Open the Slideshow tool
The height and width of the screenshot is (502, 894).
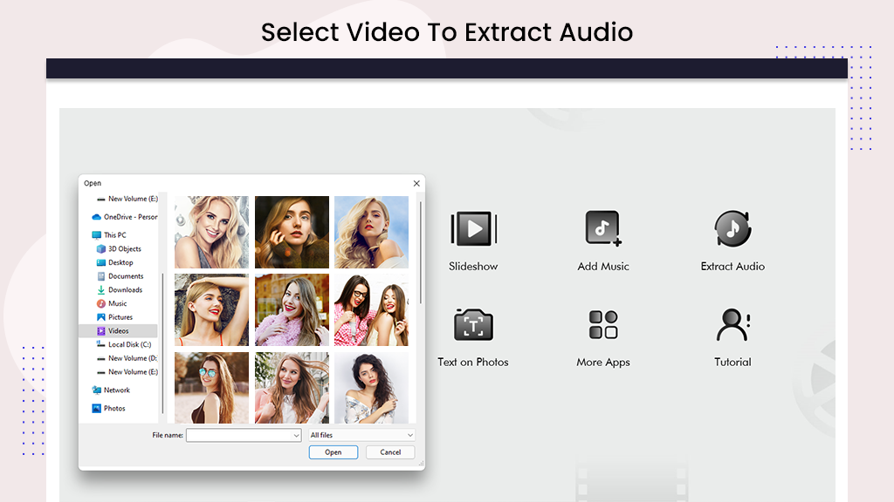tap(473, 229)
